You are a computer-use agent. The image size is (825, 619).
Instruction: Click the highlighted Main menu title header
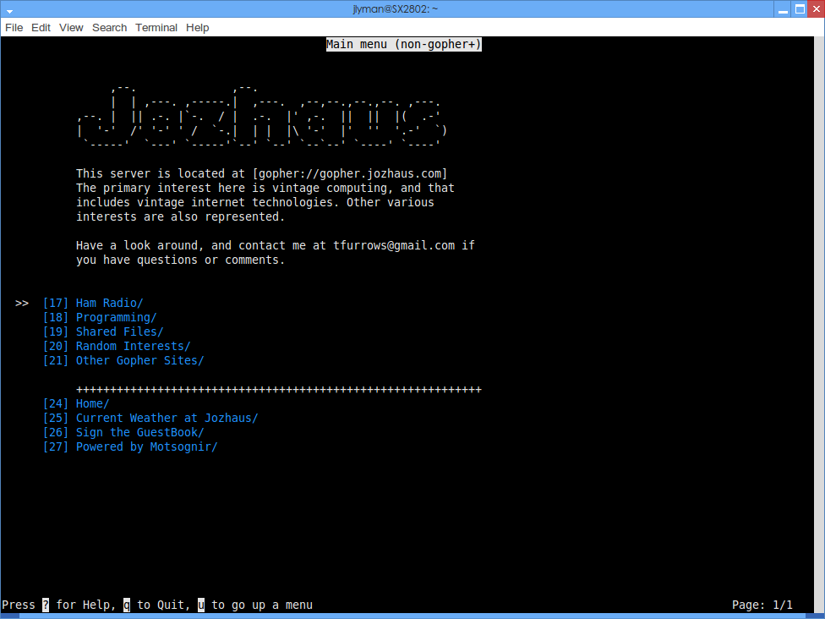click(x=404, y=44)
